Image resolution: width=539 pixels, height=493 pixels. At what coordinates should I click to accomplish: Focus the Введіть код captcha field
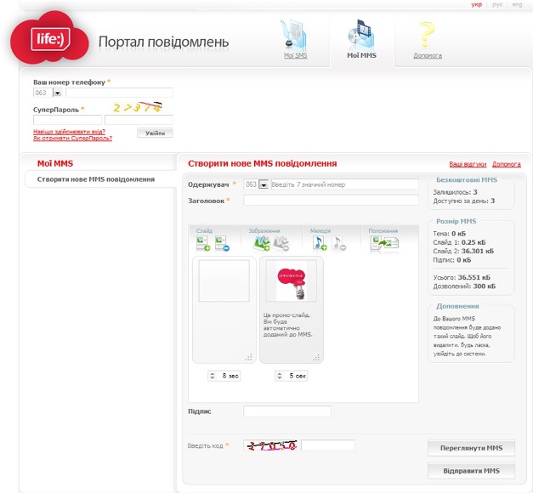pos(327,445)
